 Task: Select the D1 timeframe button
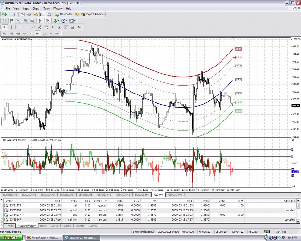pos(44,33)
